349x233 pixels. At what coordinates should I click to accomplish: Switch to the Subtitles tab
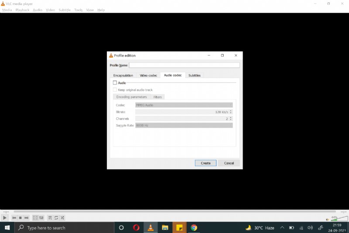pyautogui.click(x=195, y=75)
